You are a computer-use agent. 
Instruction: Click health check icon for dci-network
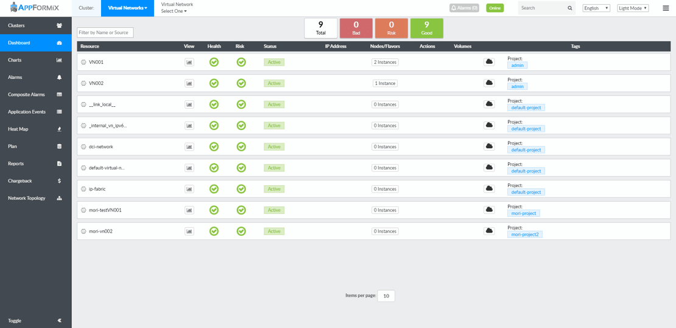(x=214, y=146)
